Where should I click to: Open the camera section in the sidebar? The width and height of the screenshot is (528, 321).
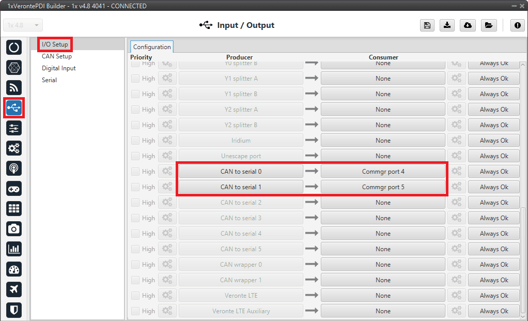click(14, 228)
